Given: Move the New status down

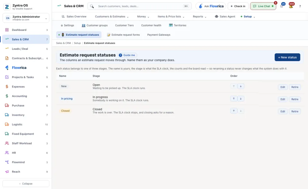Looking at the screenshot, I should [x=241, y=86].
